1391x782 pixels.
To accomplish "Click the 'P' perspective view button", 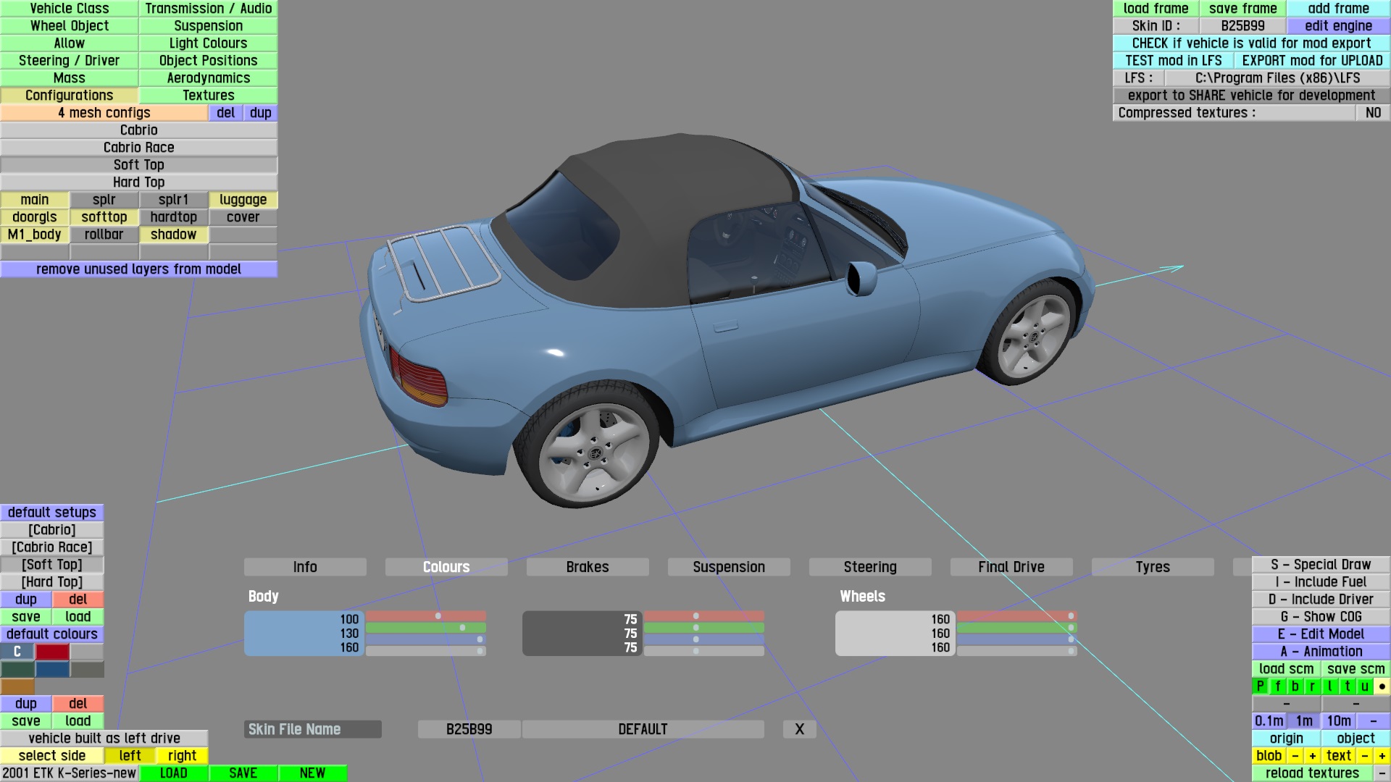I will tap(1260, 686).
